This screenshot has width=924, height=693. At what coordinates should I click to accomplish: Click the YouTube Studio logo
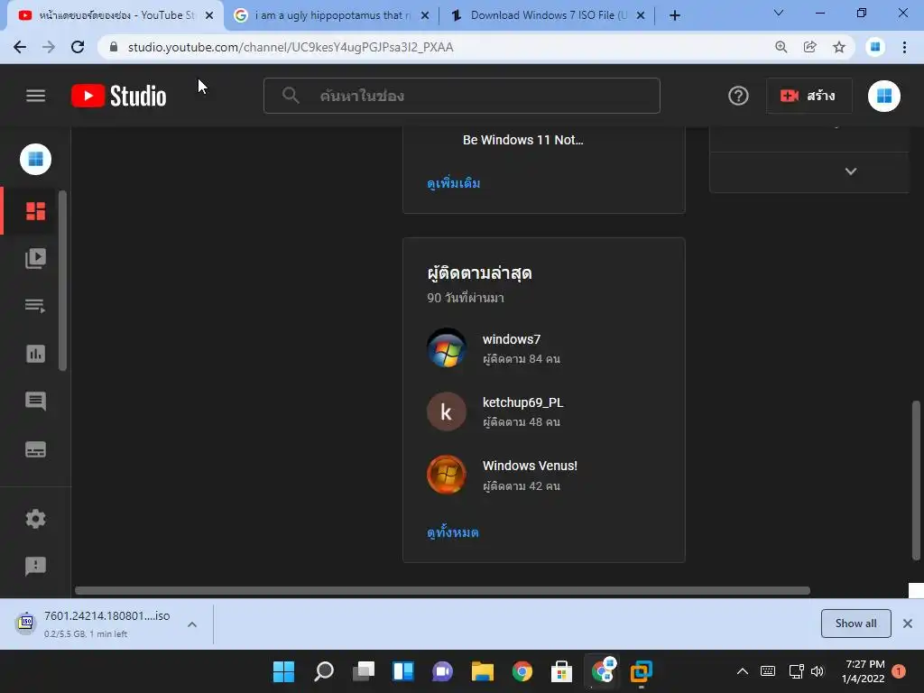[118, 96]
